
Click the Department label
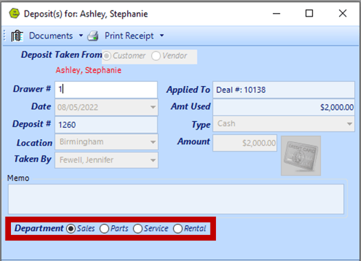point(39,228)
